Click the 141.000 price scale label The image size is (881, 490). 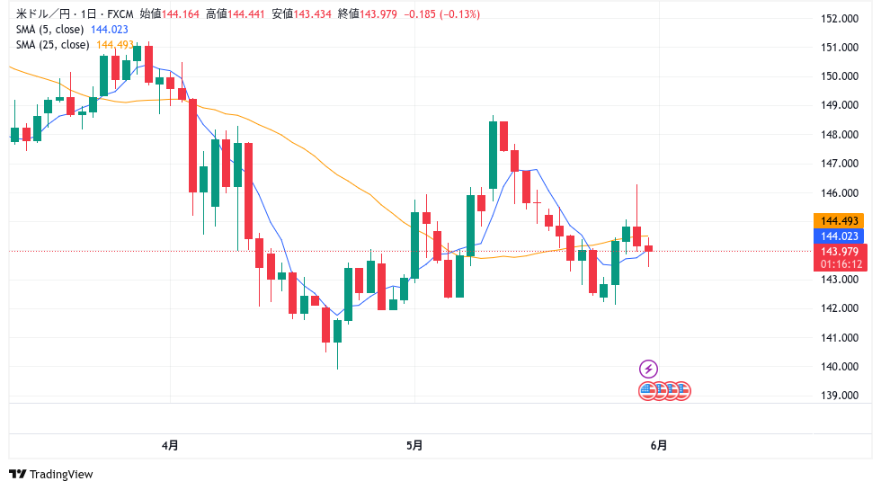(840, 338)
